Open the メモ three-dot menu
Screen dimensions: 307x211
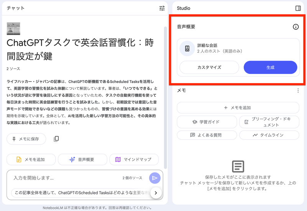point(298,90)
